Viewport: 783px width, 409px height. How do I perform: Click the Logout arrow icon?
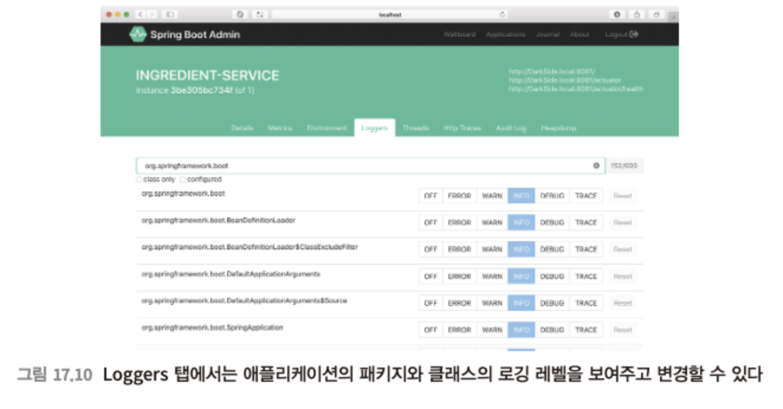point(635,34)
